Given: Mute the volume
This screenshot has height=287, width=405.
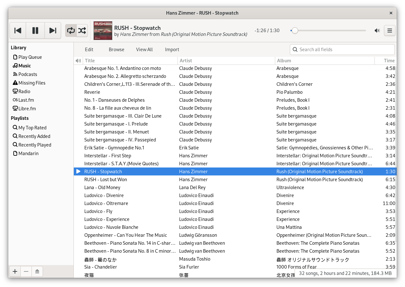Looking at the screenshot, I should click(x=377, y=30).
